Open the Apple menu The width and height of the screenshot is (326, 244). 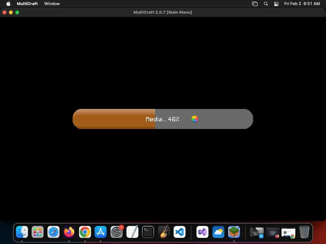(x=8, y=3)
